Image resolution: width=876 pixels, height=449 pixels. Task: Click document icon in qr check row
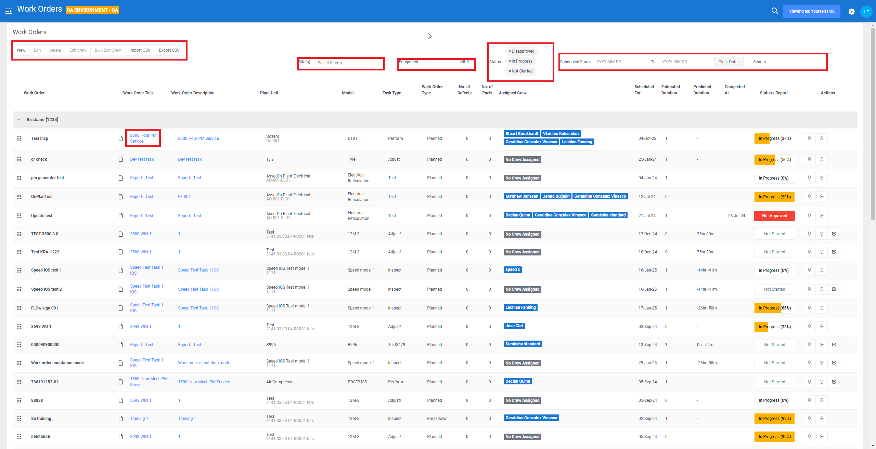[x=120, y=159]
